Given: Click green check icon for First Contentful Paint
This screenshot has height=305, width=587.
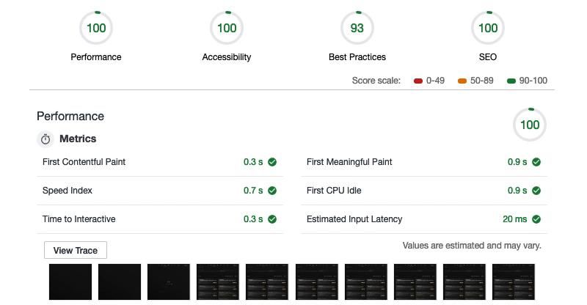Looking at the screenshot, I should point(272,162).
